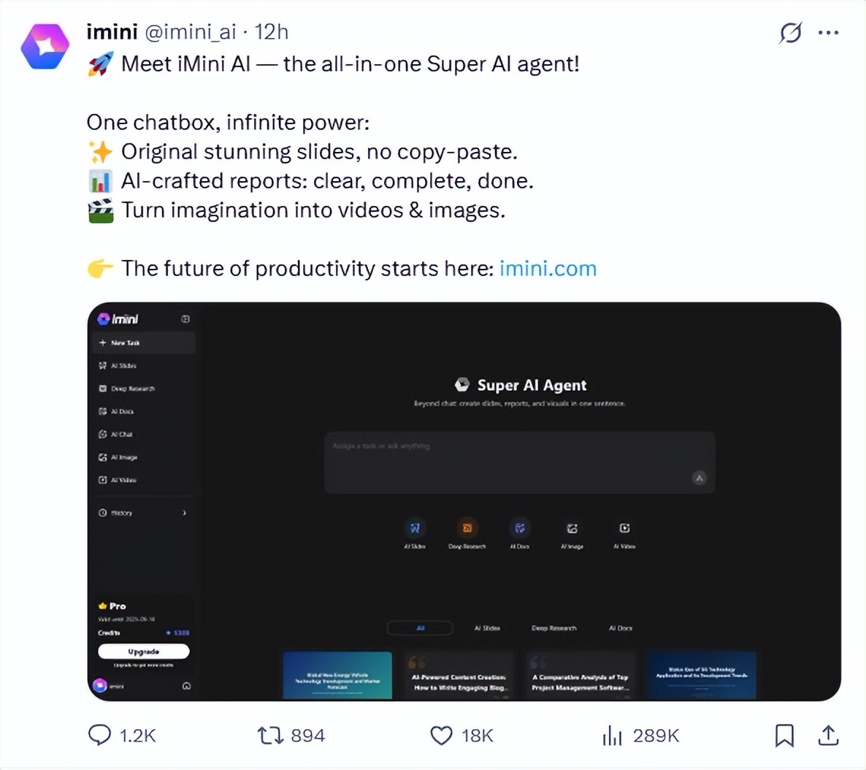Click the Upgrade button in the screenshot

pyautogui.click(x=143, y=651)
